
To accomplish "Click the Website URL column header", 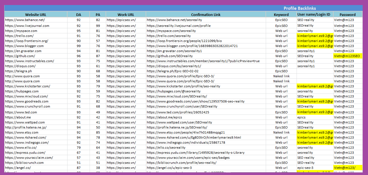I will point(36,15).
